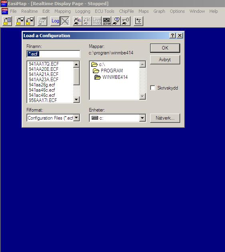
Task: Select file 941aa26g.ecf
Action: coord(42,85)
